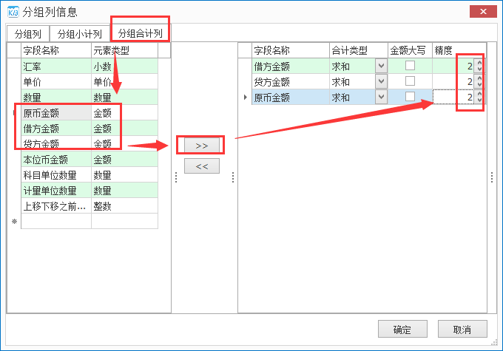Screen dimensions: 503x351
Task: Adjust 精度 spinner for 贷方金额 row
Action: pyautogui.click(x=479, y=81)
